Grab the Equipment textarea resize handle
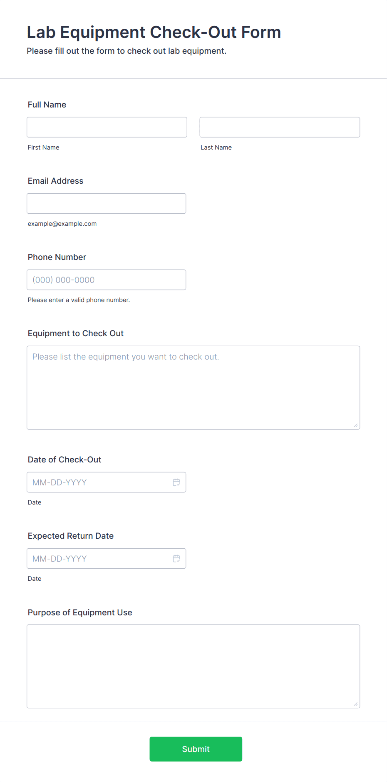The image size is (387, 782). [x=356, y=425]
